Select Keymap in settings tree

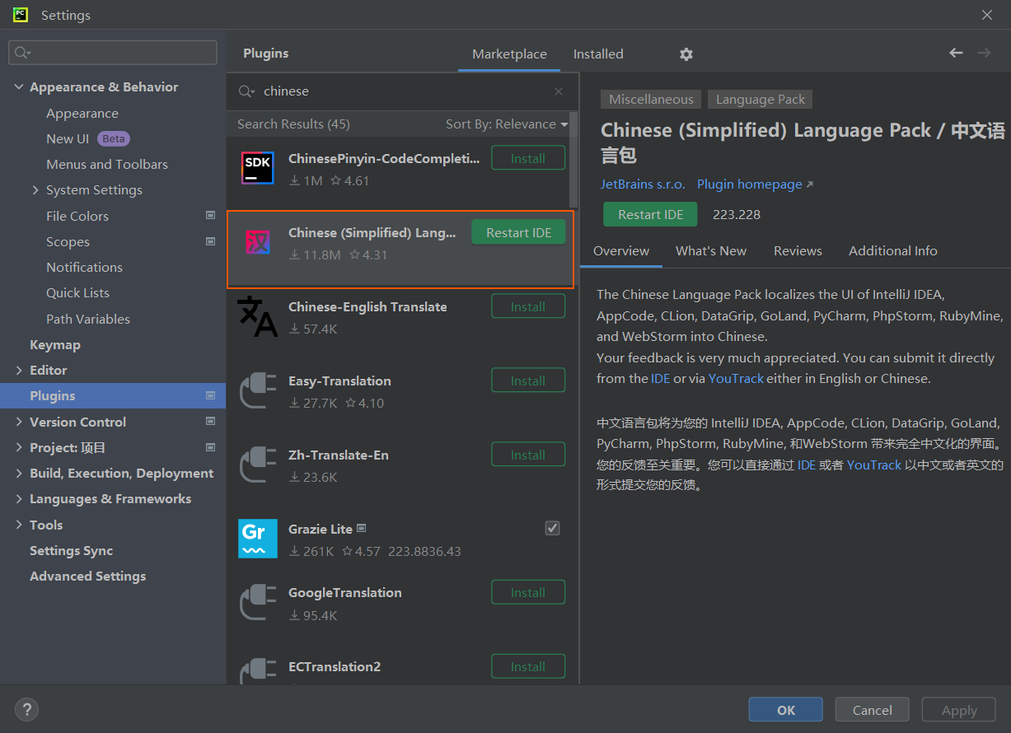55,345
